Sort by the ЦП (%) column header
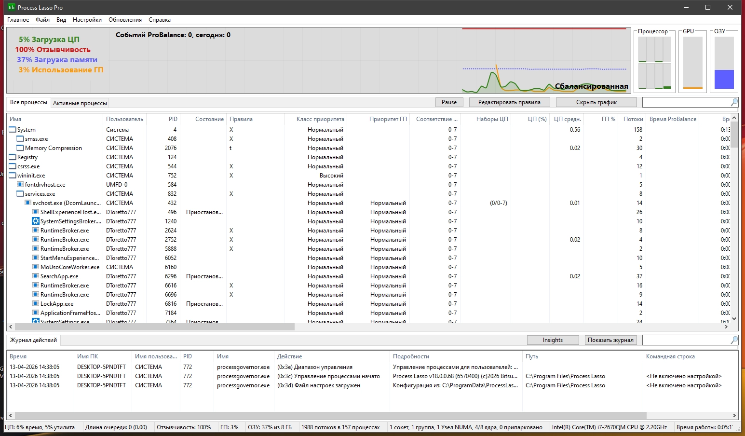745x436 pixels. pyautogui.click(x=530, y=119)
